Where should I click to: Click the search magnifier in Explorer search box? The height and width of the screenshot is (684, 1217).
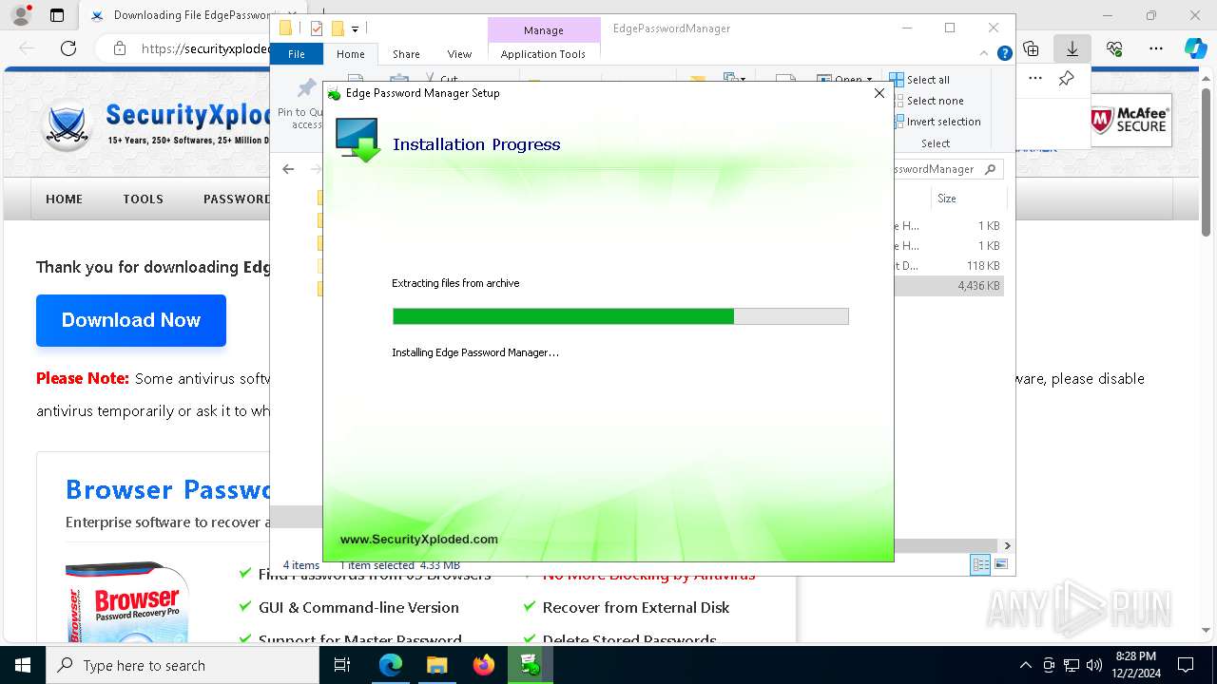[990, 169]
